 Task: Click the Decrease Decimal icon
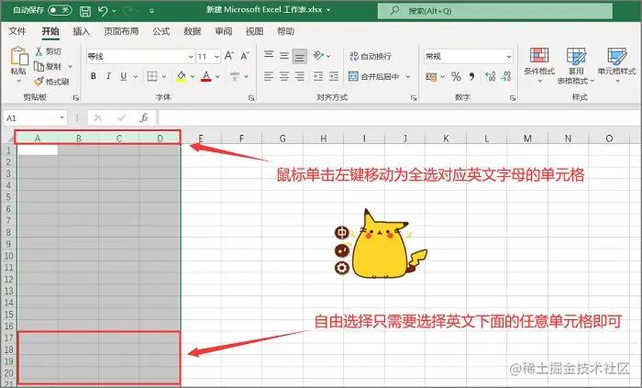506,76
